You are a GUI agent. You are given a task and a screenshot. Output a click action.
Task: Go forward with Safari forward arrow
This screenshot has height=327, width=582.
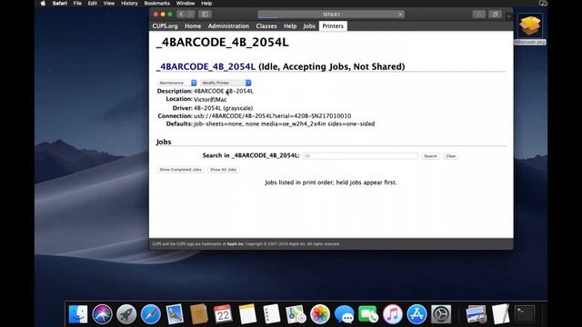click(x=190, y=15)
